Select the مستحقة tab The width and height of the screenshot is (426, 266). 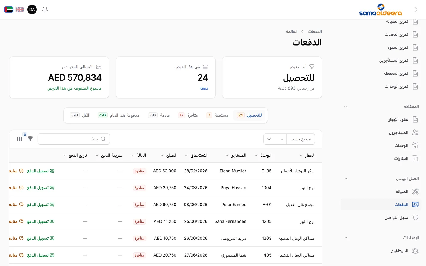click(217, 115)
